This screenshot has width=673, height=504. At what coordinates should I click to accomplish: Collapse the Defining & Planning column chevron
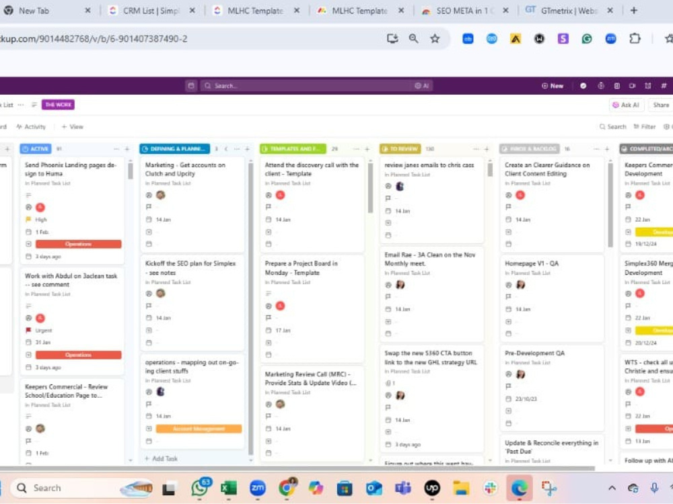(x=226, y=149)
